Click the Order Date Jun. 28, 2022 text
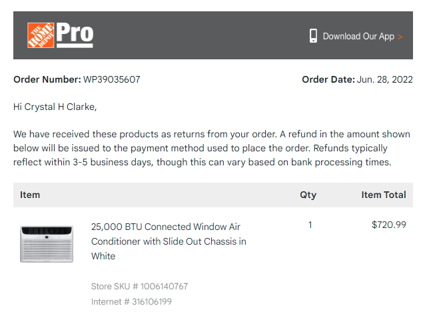The height and width of the screenshot is (312, 425). click(357, 79)
